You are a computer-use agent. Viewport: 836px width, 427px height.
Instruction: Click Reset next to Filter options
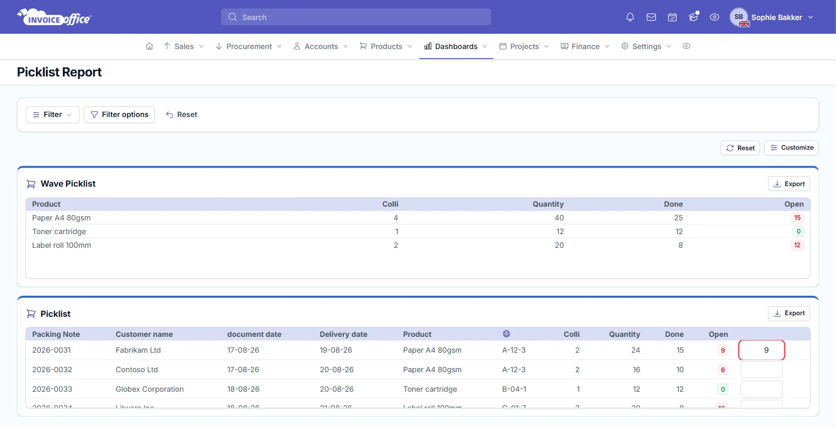click(x=181, y=114)
